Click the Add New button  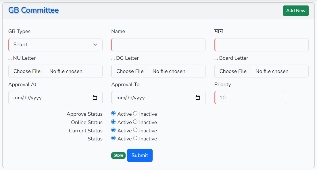[x=296, y=11]
